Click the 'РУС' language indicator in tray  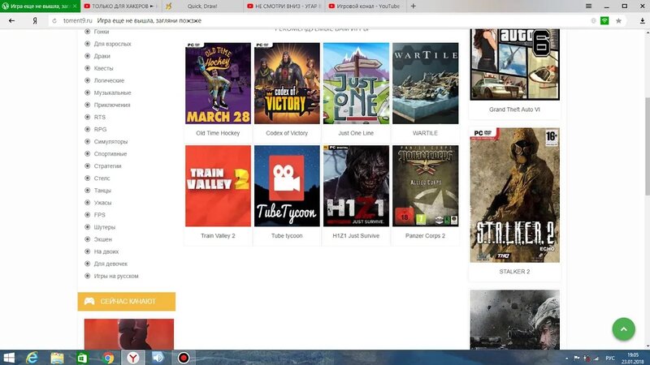click(x=610, y=358)
